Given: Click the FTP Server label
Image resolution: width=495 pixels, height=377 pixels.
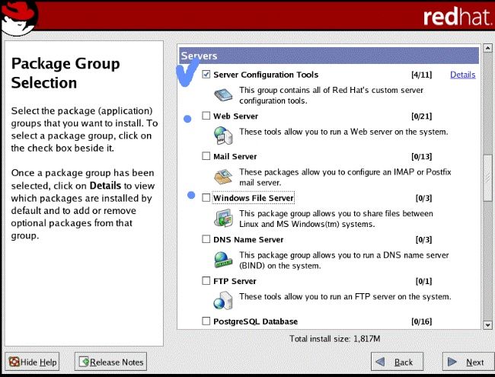Looking at the screenshot, I should 235,281.
